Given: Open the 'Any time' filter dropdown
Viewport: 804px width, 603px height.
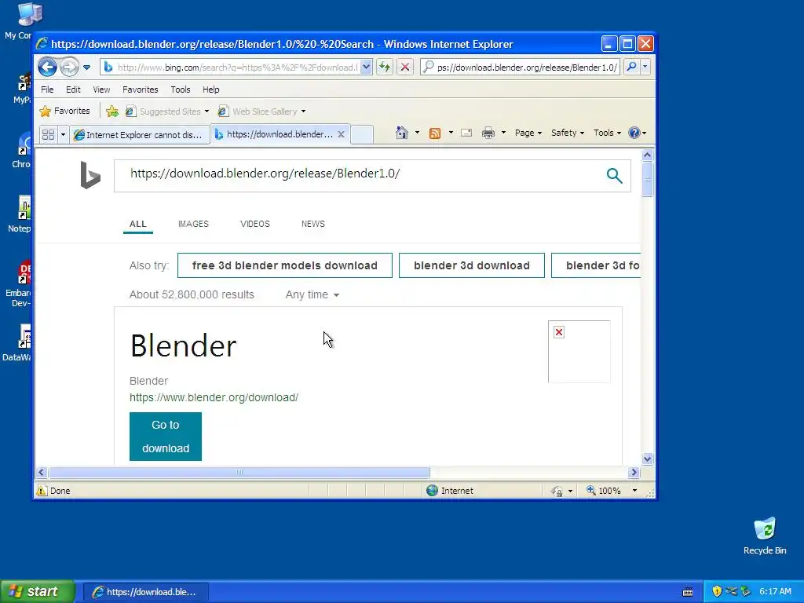Looking at the screenshot, I should click(x=312, y=295).
